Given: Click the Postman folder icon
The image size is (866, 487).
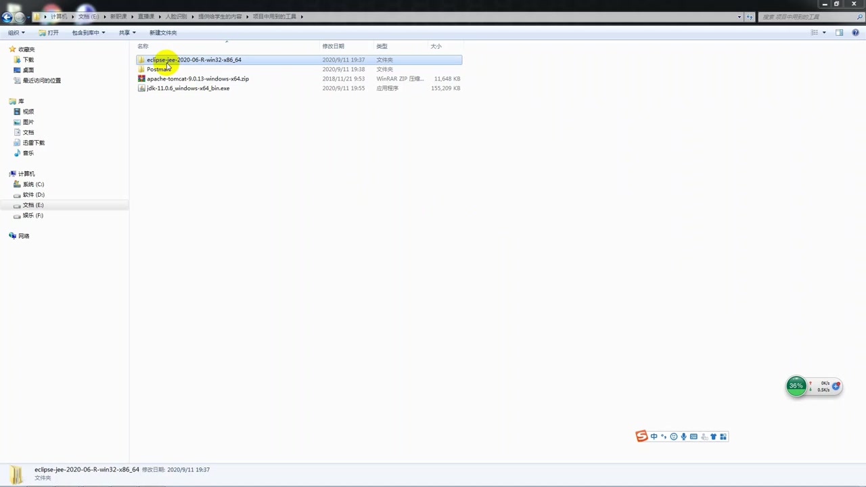Looking at the screenshot, I should (x=141, y=69).
